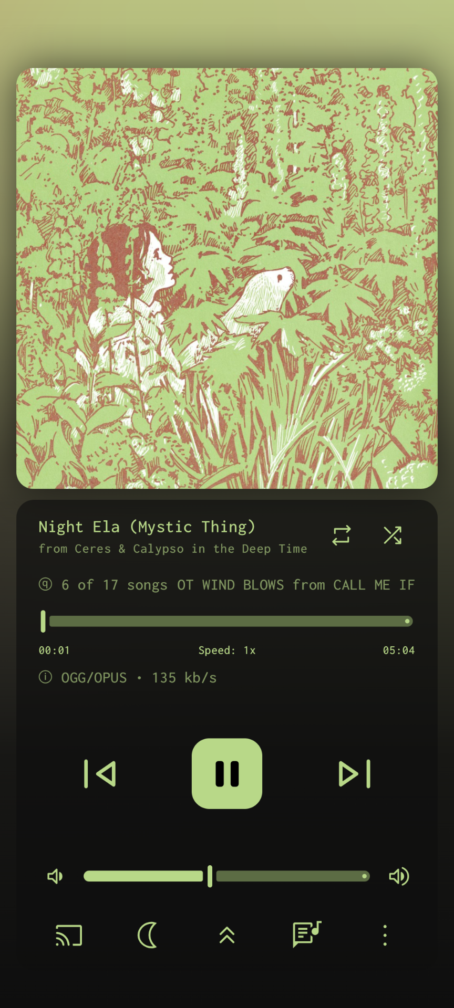Image resolution: width=454 pixels, height=1008 pixels.
Task: Open the three-dot overflow menu
Action: 385,936
